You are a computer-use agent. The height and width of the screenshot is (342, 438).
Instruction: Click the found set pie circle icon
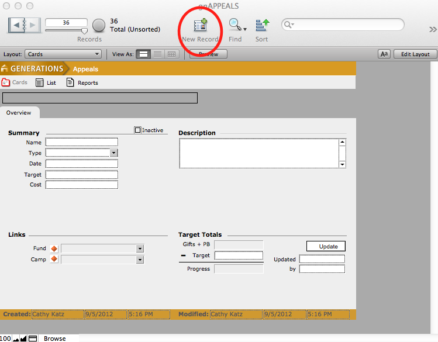[99, 25]
